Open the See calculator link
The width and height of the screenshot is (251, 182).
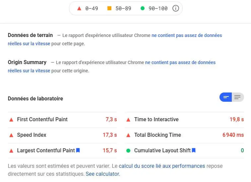[x=102, y=174]
